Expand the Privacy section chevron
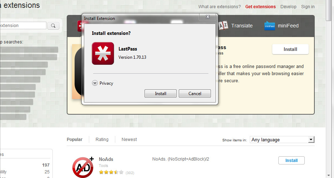Viewport: 334px width, 178px height. pyautogui.click(x=95, y=83)
